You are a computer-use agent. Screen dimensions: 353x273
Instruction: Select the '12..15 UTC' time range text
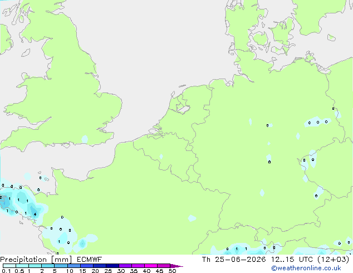292,260
